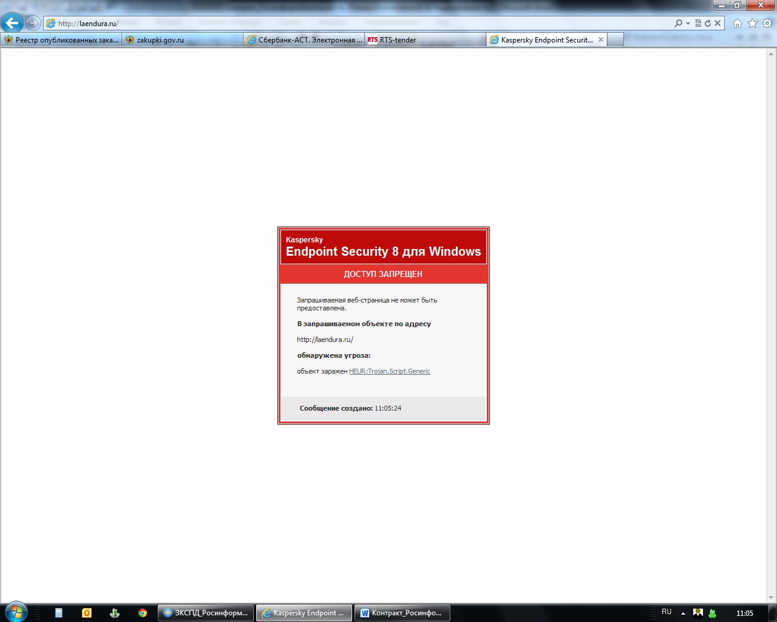The width and height of the screenshot is (777, 622).
Task: Close the Kaspersky Endpoint Security tab
Action: tap(601, 39)
